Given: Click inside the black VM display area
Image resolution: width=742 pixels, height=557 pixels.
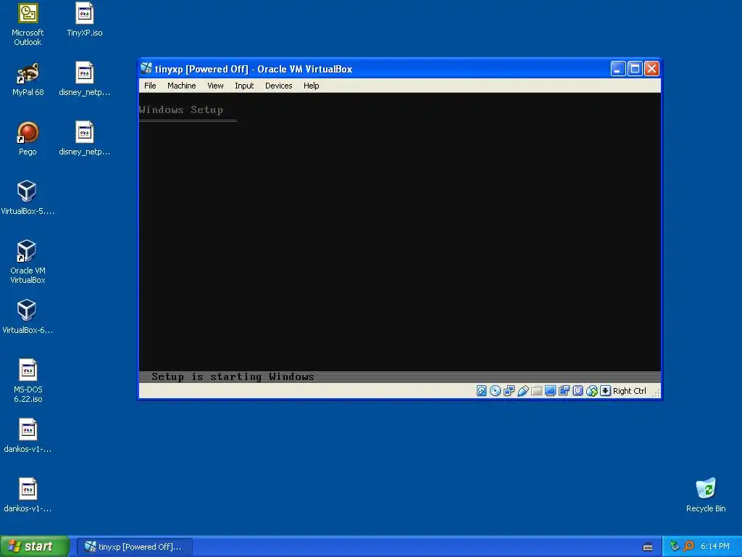Looking at the screenshot, I should tap(400, 237).
